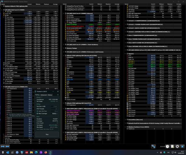Open the memory test settings gear icon
The height and width of the screenshot is (155, 186).
point(58,95)
